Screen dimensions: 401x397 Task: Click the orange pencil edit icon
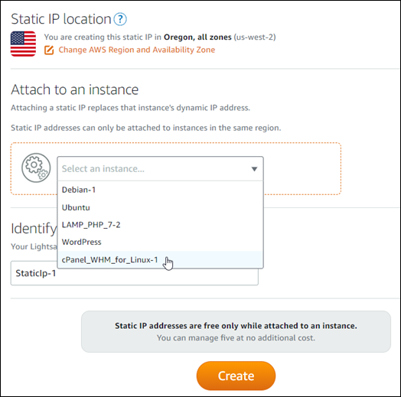click(x=49, y=50)
